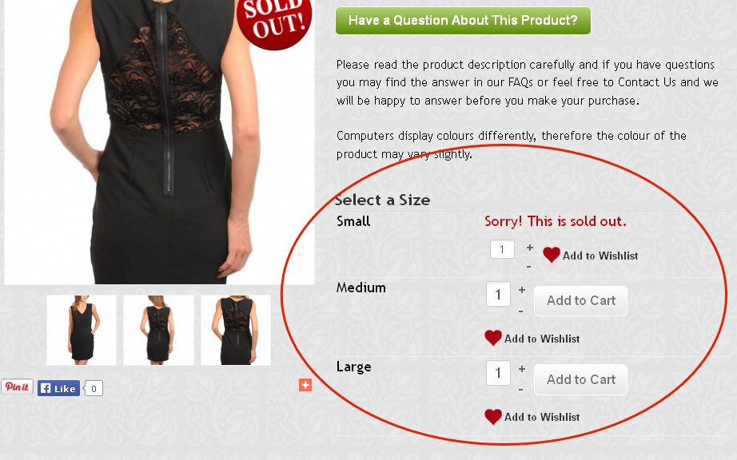Select the close-up lace back thumbnail

[x=236, y=330]
